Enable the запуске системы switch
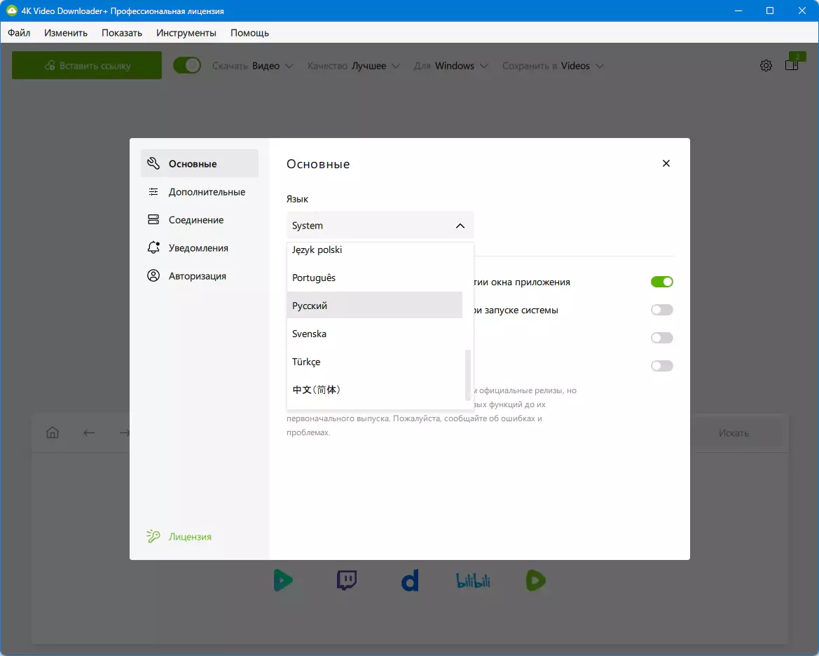819x656 pixels. (662, 310)
